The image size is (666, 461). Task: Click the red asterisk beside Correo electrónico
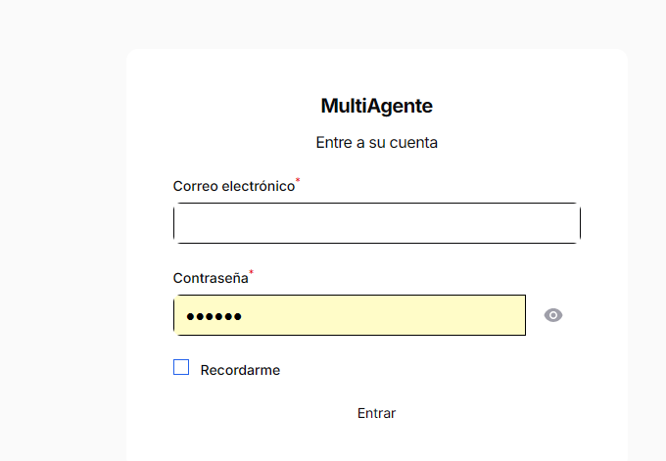[x=298, y=181]
